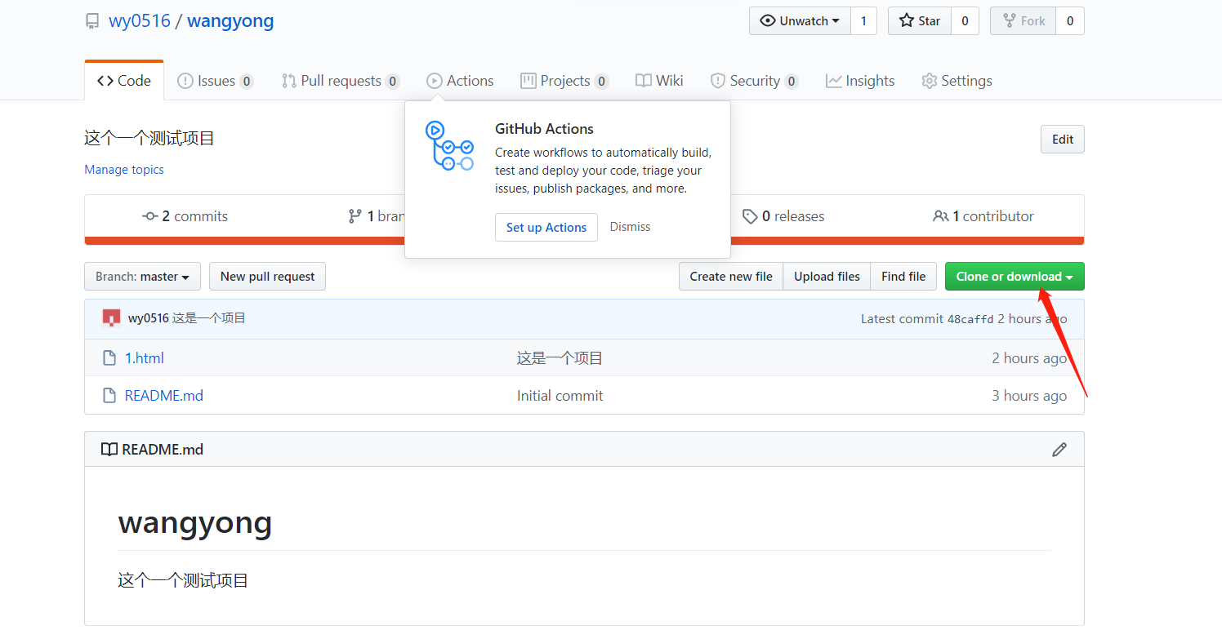Image resolution: width=1222 pixels, height=639 pixels.
Task: Click the watchers count 1
Action: click(x=863, y=21)
